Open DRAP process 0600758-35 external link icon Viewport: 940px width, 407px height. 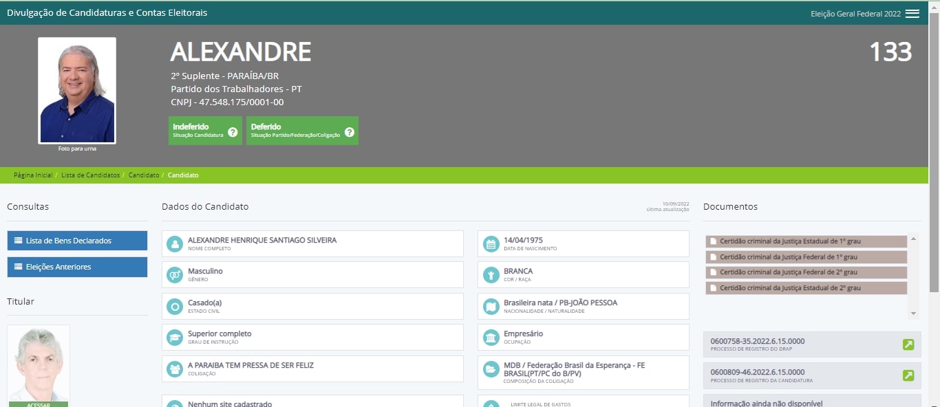pos(908,344)
